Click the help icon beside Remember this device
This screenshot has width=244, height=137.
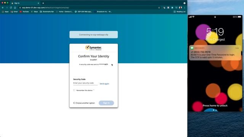pyautogui.click(x=94, y=90)
